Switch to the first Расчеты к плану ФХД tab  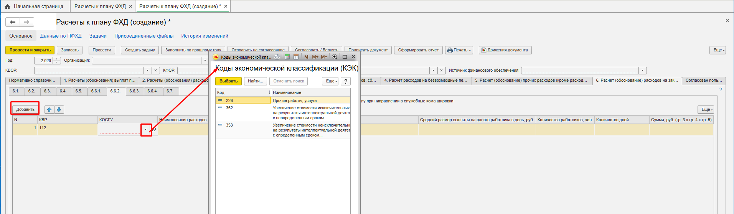click(x=100, y=7)
